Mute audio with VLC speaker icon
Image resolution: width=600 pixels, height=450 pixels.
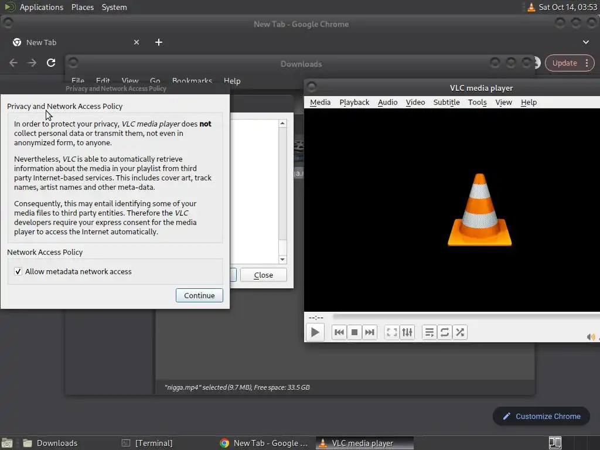point(591,337)
